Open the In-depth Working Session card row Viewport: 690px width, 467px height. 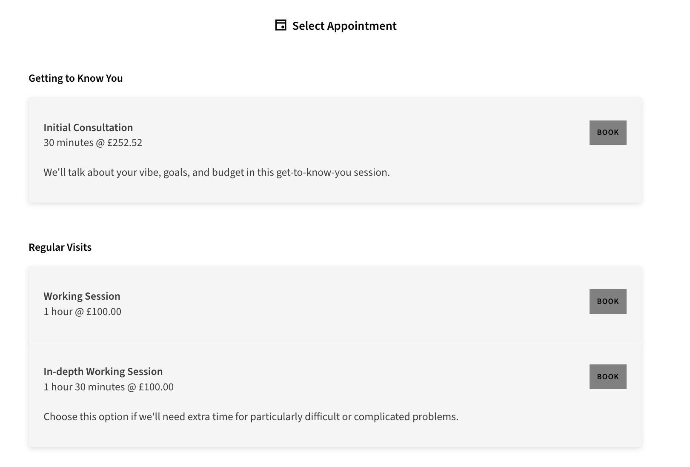point(335,395)
